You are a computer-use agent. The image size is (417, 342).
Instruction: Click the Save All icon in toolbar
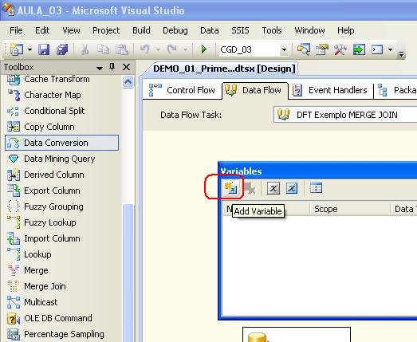coord(62,49)
